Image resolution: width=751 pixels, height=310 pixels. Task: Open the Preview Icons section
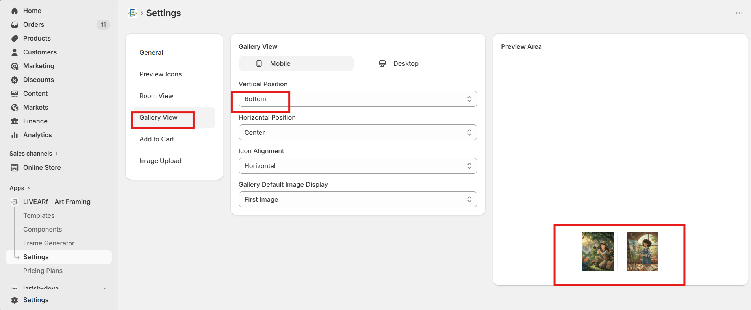(x=174, y=74)
